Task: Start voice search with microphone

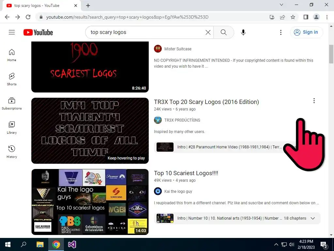Action: 243,32
